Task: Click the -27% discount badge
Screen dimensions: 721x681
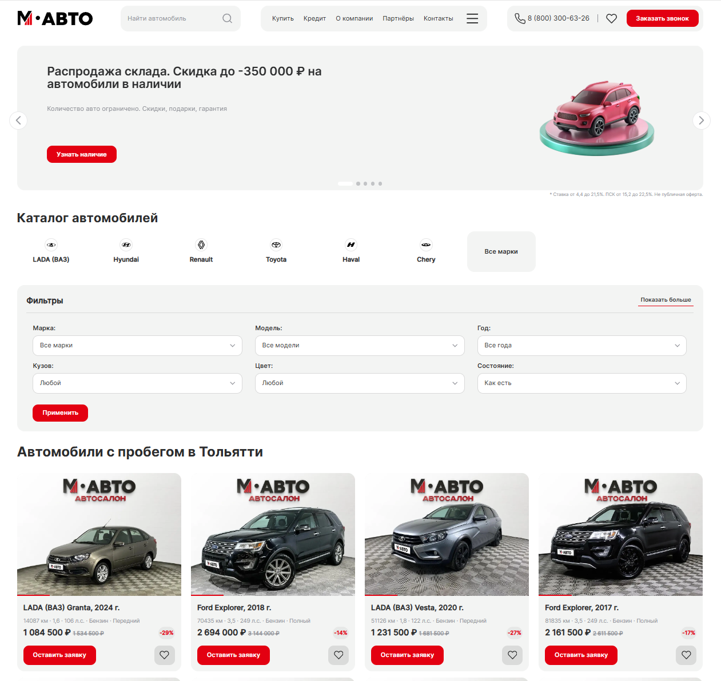Action: 515,632
